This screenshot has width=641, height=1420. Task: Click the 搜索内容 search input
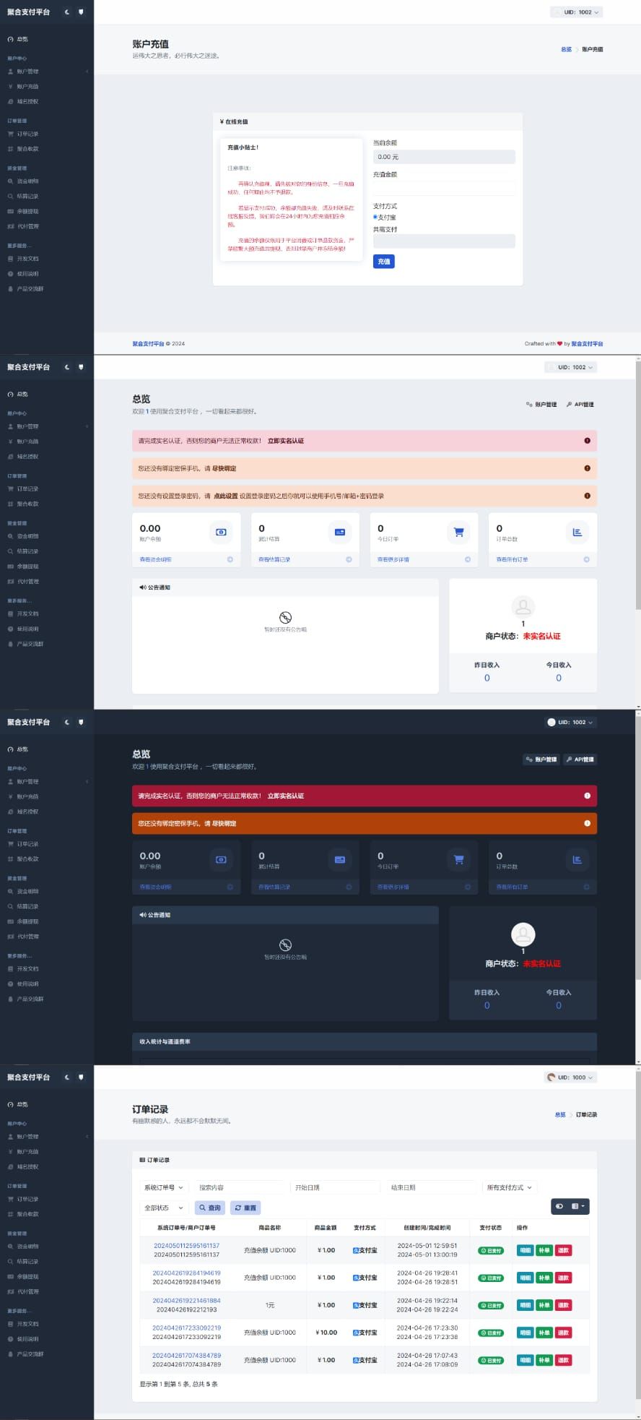point(239,1187)
